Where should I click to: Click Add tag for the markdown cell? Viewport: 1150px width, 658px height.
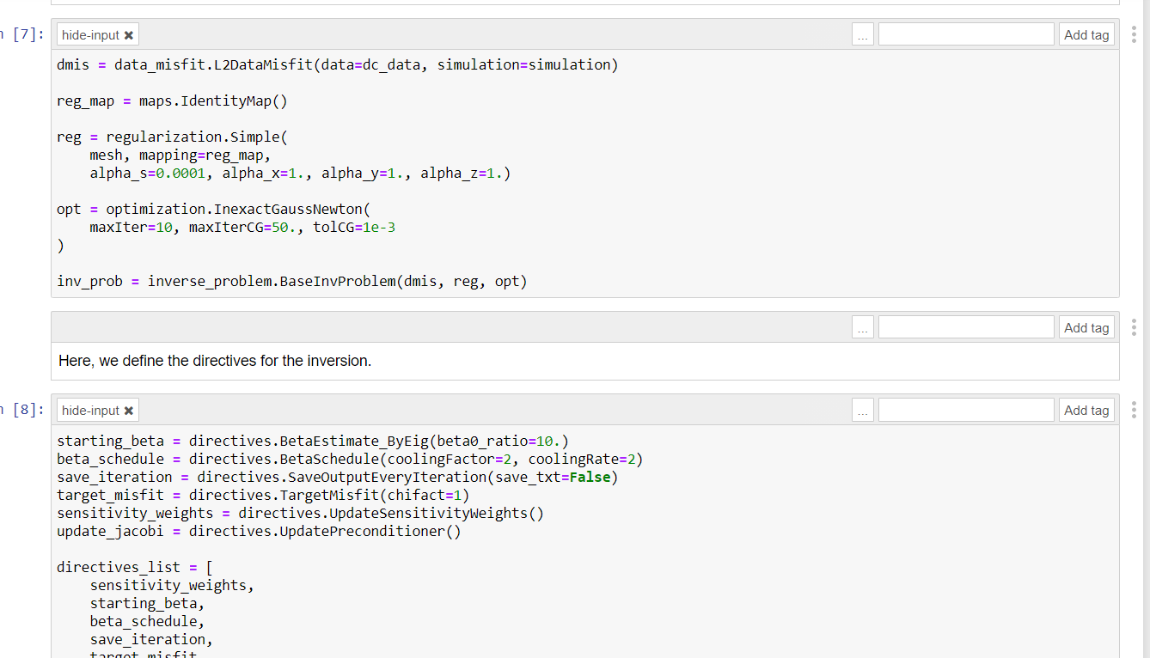coord(1086,327)
